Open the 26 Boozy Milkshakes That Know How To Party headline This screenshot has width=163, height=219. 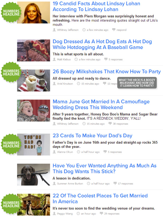point(107,71)
